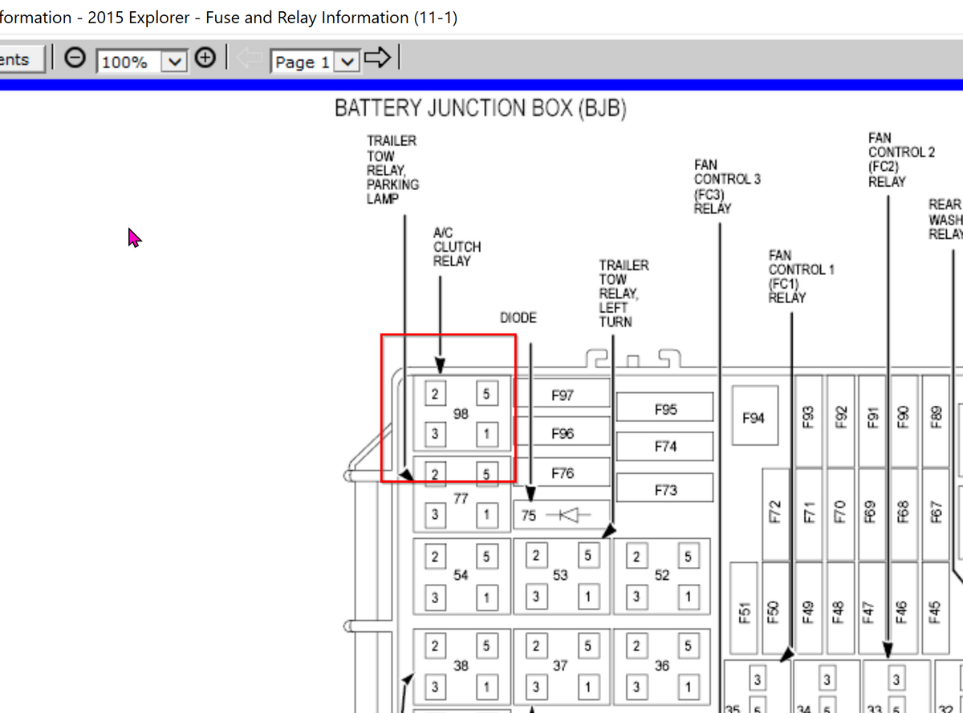Click the FAN CONTROL 3 (FC3) RELAY label

tap(727, 186)
